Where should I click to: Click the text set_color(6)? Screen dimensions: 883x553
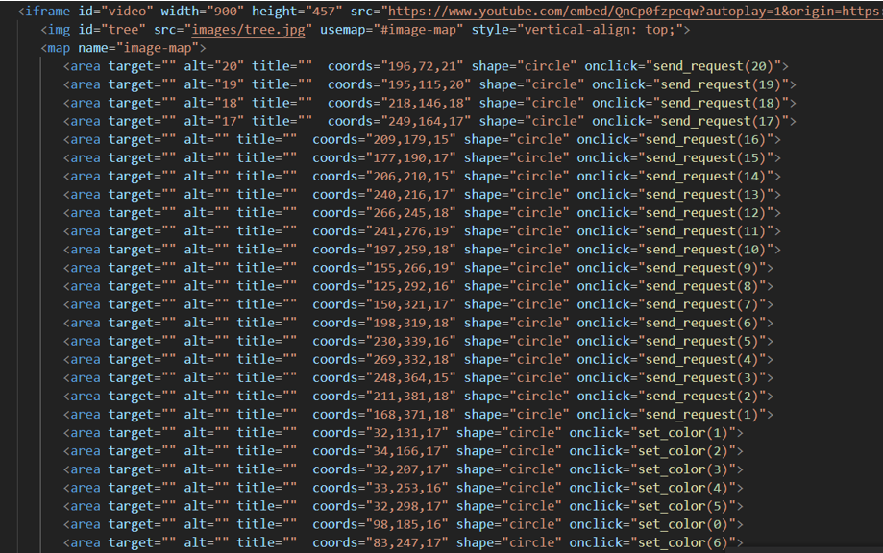pyautogui.click(x=684, y=542)
